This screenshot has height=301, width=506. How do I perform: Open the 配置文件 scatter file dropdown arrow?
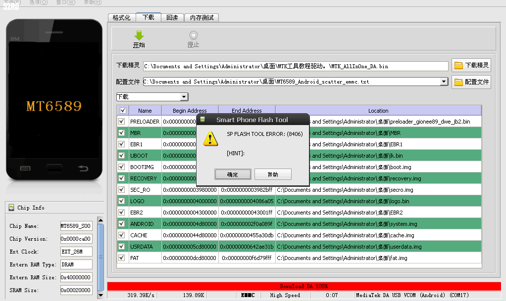pyautogui.click(x=444, y=82)
